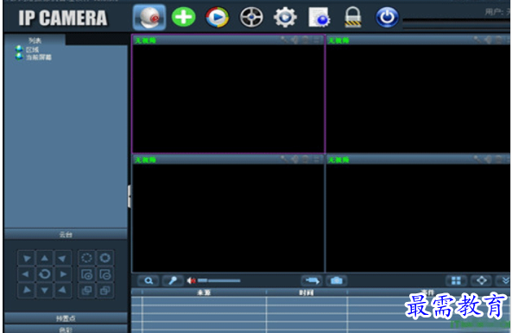Pan camera up with the PTZ up arrow
This screenshot has width=512, height=333.
click(45, 258)
